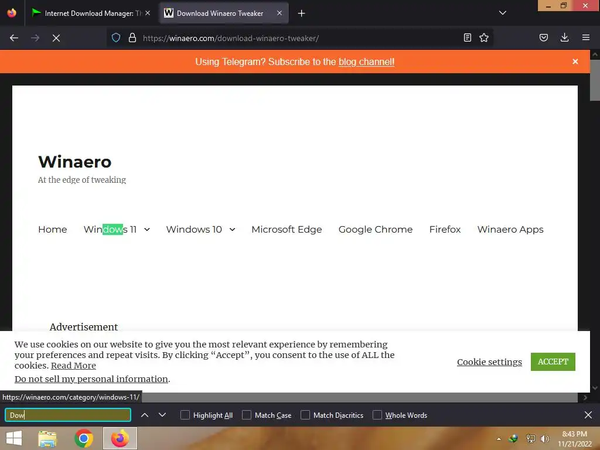Image resolution: width=600 pixels, height=450 pixels.
Task: Expand Windows 10 menu chevron
Action: 232,230
